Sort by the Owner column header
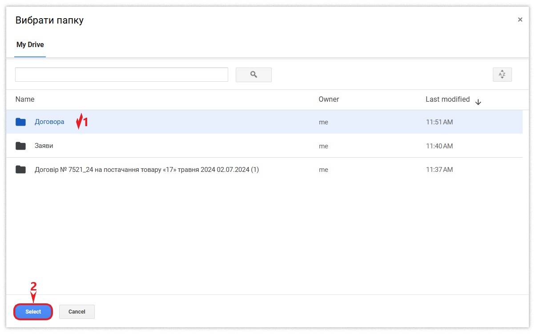Image resolution: width=536 pixels, height=334 pixels. [x=329, y=99]
